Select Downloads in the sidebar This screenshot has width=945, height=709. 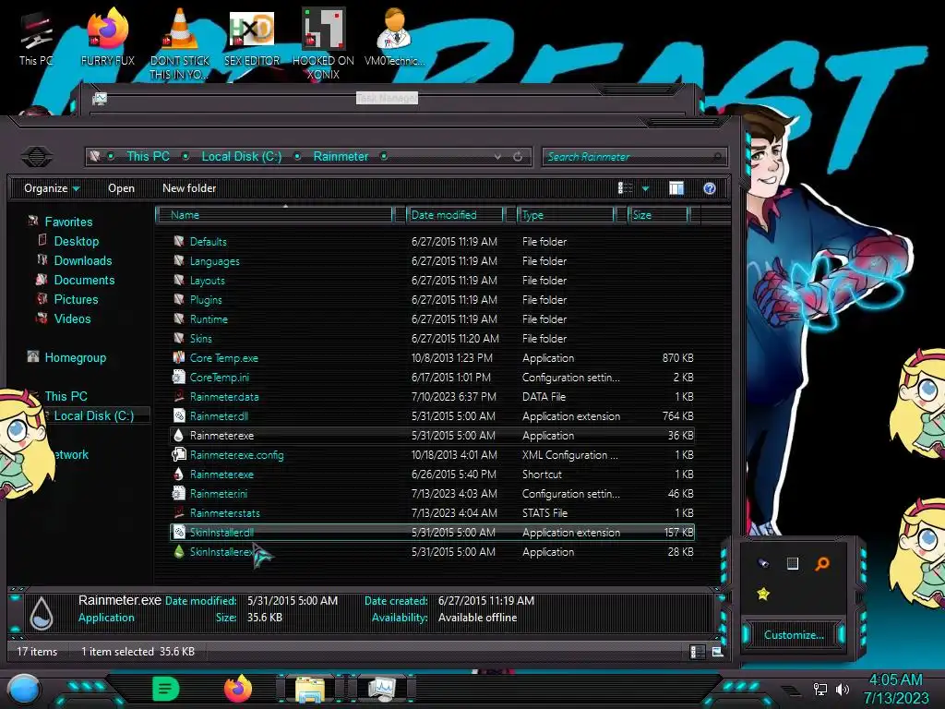(x=82, y=260)
